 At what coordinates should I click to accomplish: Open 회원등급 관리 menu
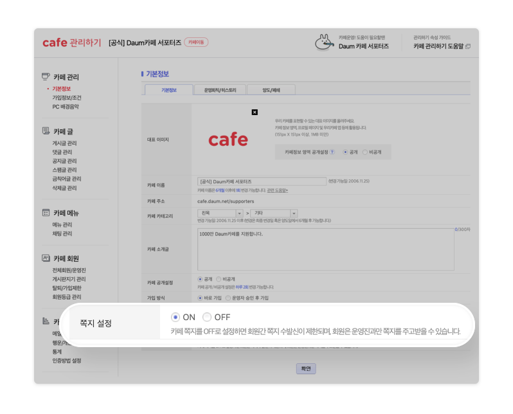pyautogui.click(x=67, y=297)
